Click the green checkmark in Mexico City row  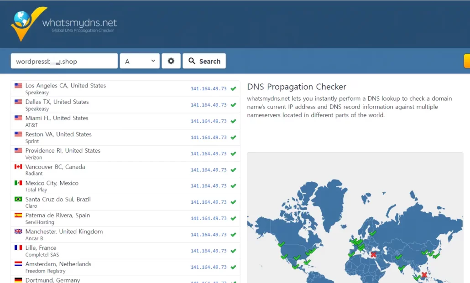(x=234, y=185)
